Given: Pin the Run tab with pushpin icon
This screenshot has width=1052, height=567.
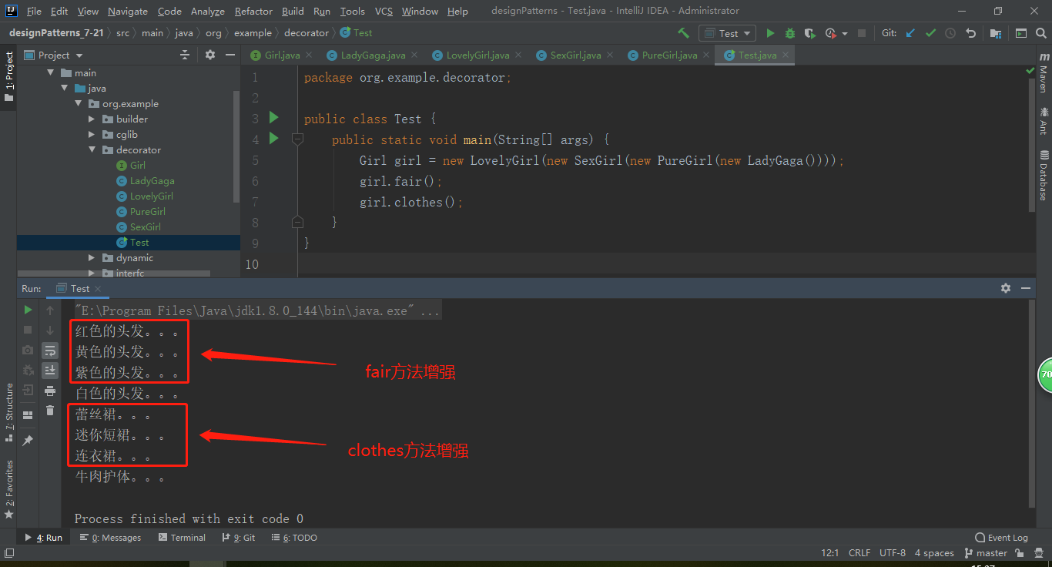Looking at the screenshot, I should (28, 441).
